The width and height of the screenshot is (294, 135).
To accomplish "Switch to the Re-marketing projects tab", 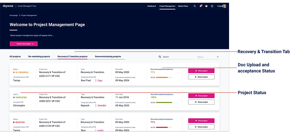I will point(39,57).
